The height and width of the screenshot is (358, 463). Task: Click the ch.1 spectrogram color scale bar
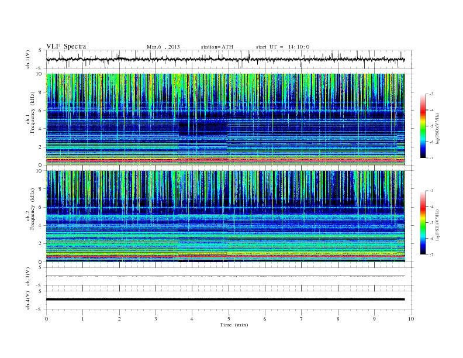[x=423, y=126]
